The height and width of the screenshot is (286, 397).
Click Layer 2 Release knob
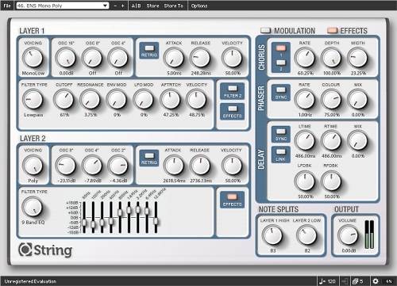pyautogui.click(x=200, y=166)
